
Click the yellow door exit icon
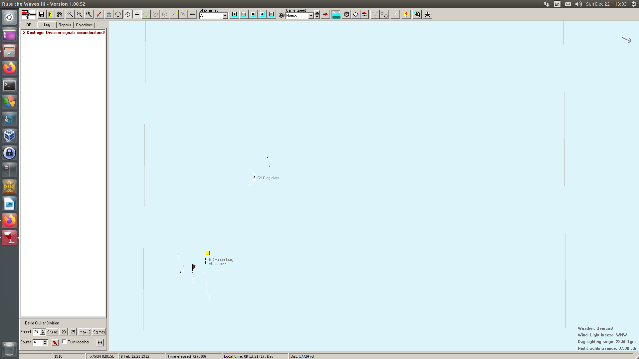[51, 14]
